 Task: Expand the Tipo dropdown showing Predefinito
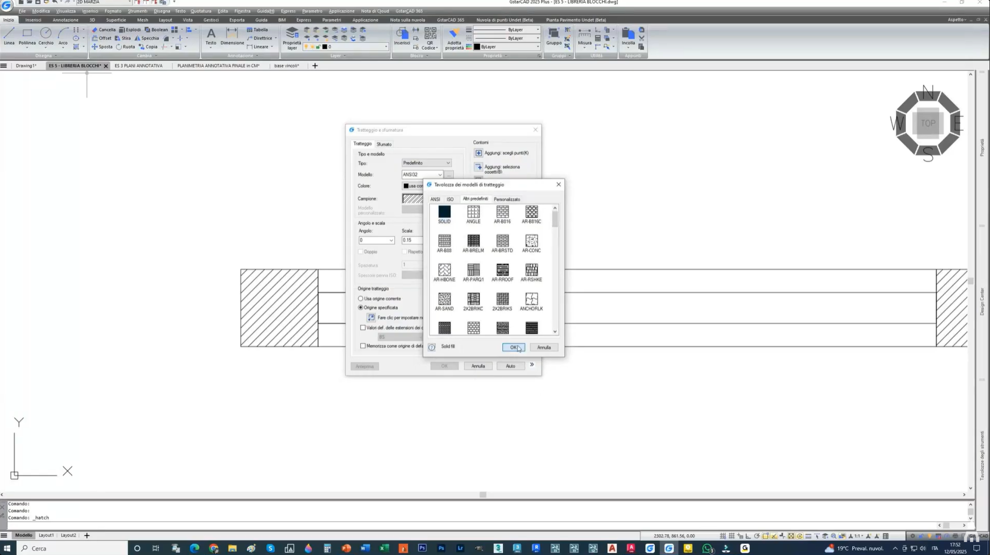[426, 163]
